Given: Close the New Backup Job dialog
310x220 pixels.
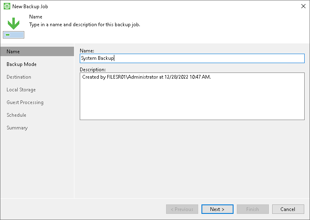Looking at the screenshot, I should (x=303, y=6).
